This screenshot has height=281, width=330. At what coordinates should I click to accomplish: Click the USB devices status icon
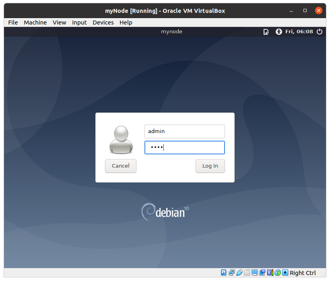239,273
